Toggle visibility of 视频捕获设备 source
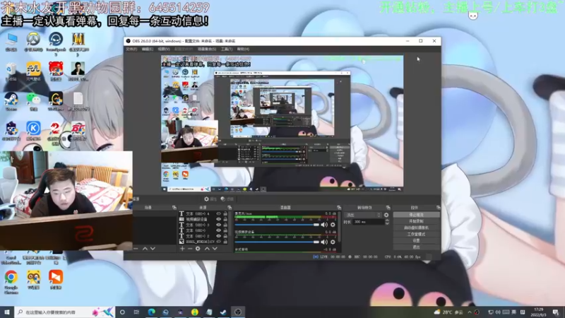Image resolution: width=565 pixels, height=318 pixels. (x=218, y=219)
